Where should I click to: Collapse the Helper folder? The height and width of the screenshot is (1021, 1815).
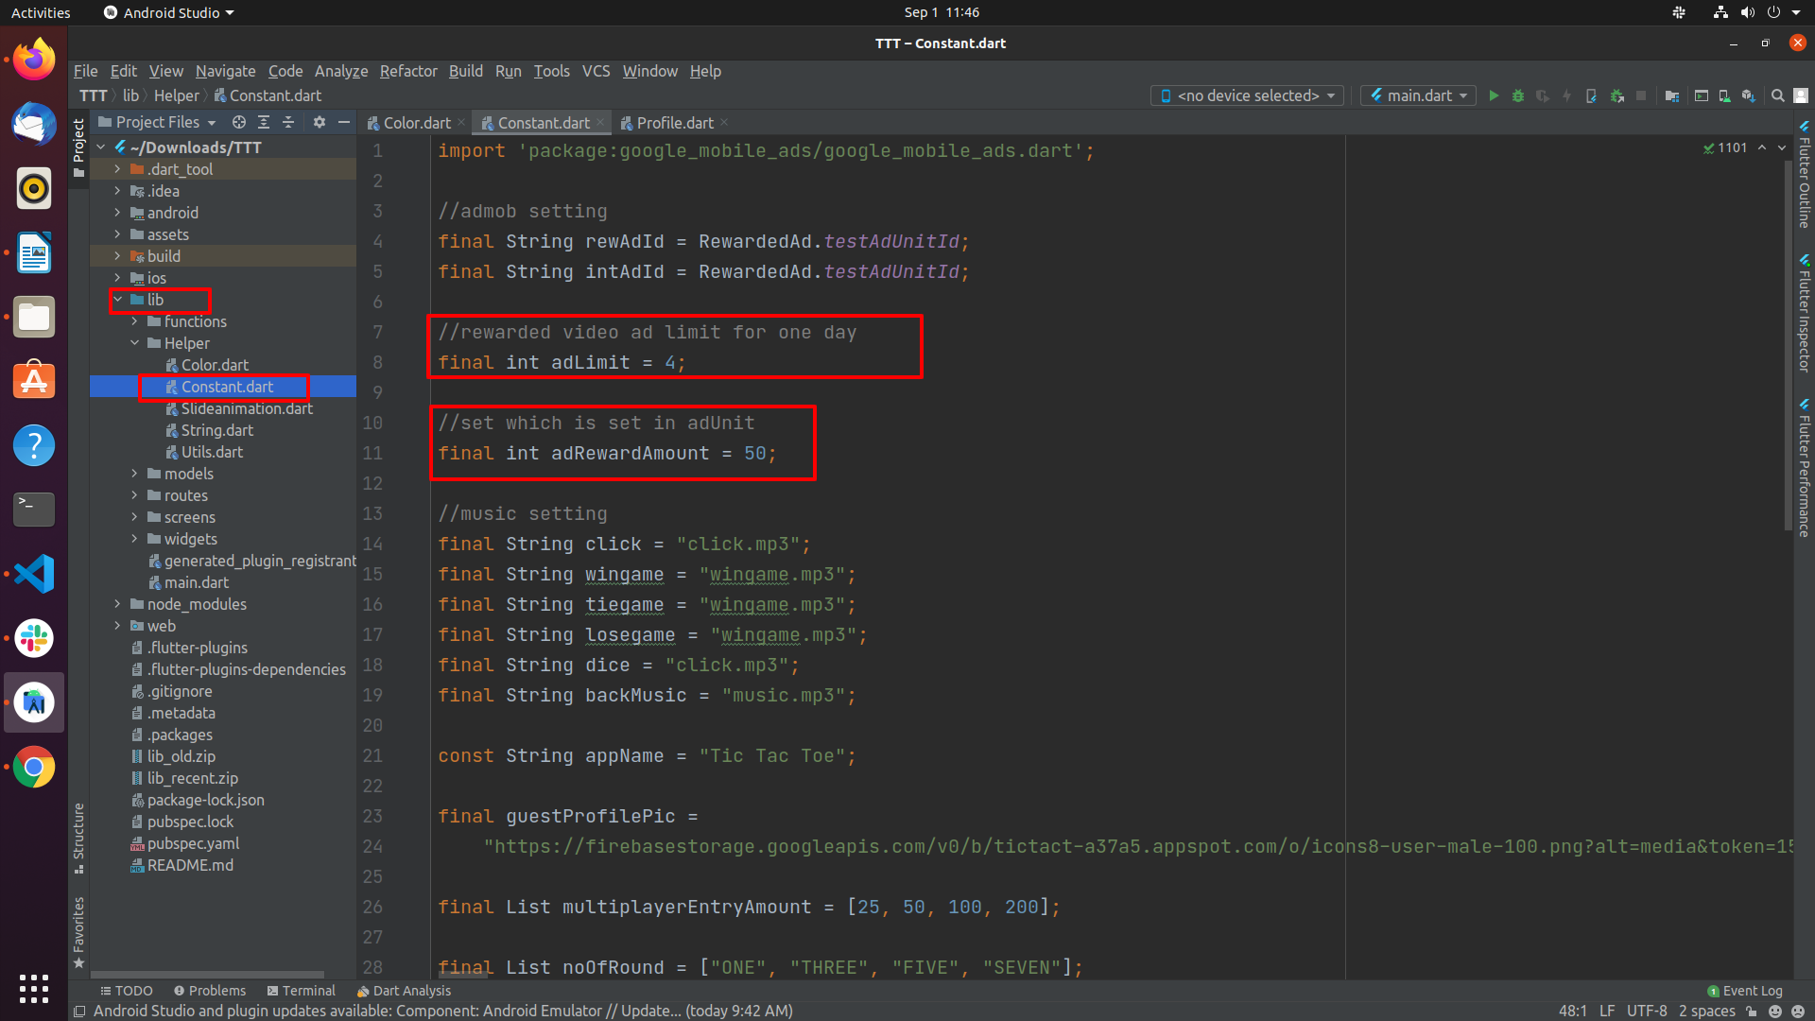134,343
